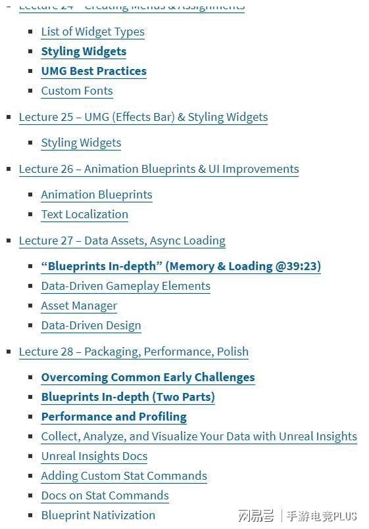Open Blueprints In-depth Memory & Loading link

click(x=181, y=266)
